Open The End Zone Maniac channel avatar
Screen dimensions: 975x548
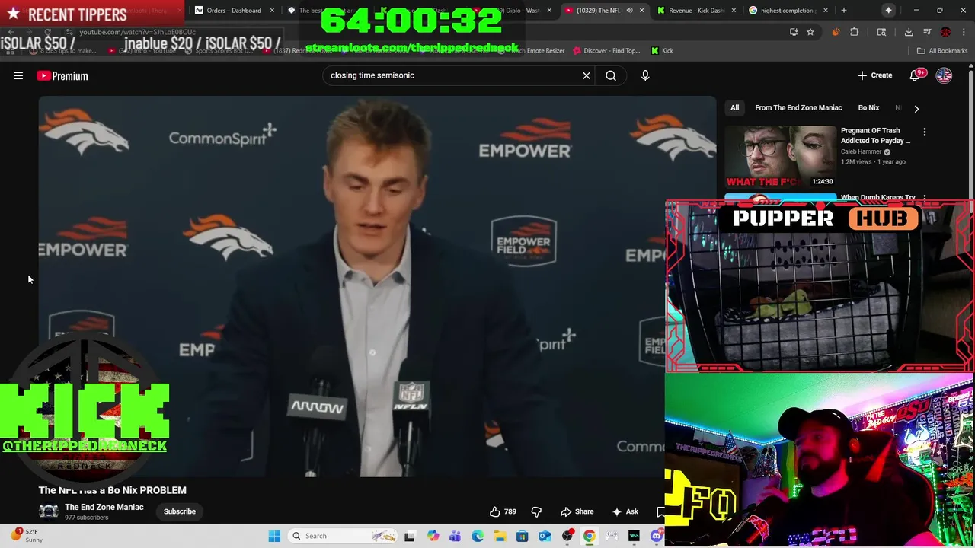click(49, 511)
